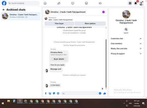
Task: Click the message input field Aa
Action: [x=80, y=93]
